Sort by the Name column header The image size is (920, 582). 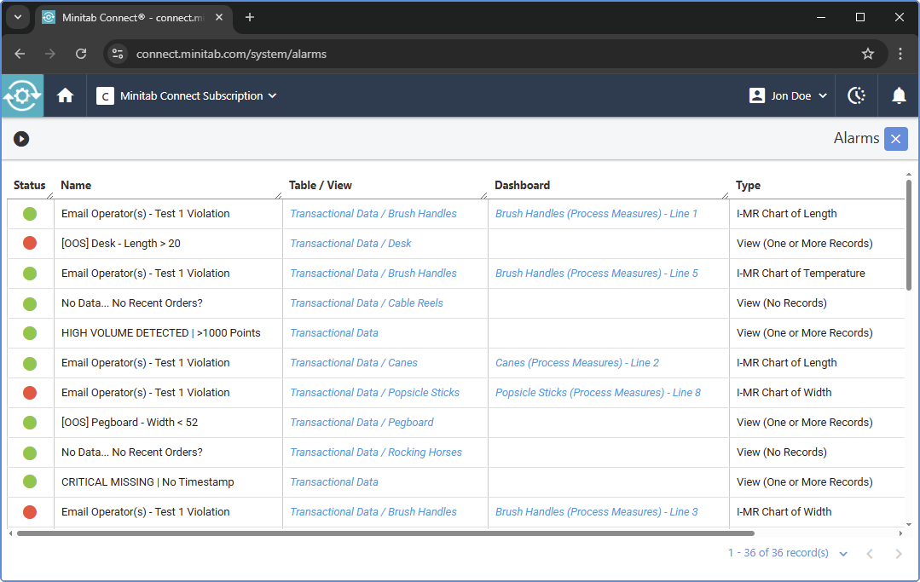[76, 185]
